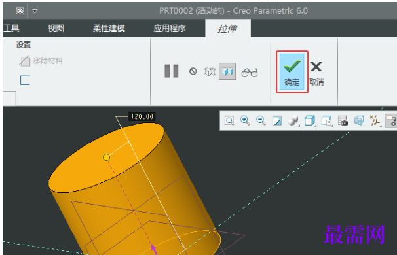Viewport: 397px width, 255px height.
Task: Confirm the extrude with 确定 checkmark
Action: (x=292, y=72)
